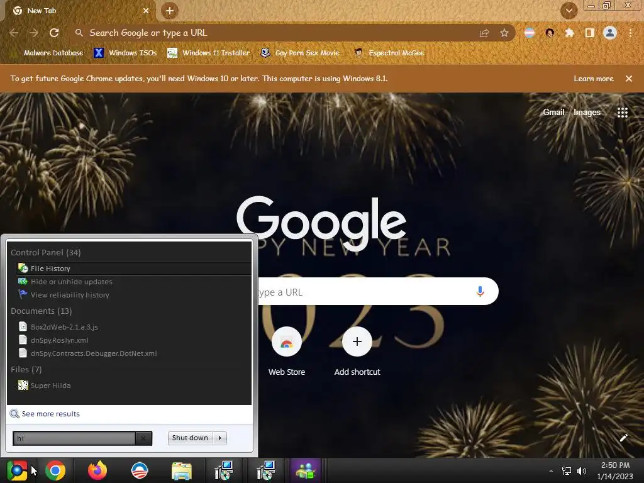Select Hide or unhide updates result
The height and width of the screenshot is (483, 644).
tap(133, 282)
